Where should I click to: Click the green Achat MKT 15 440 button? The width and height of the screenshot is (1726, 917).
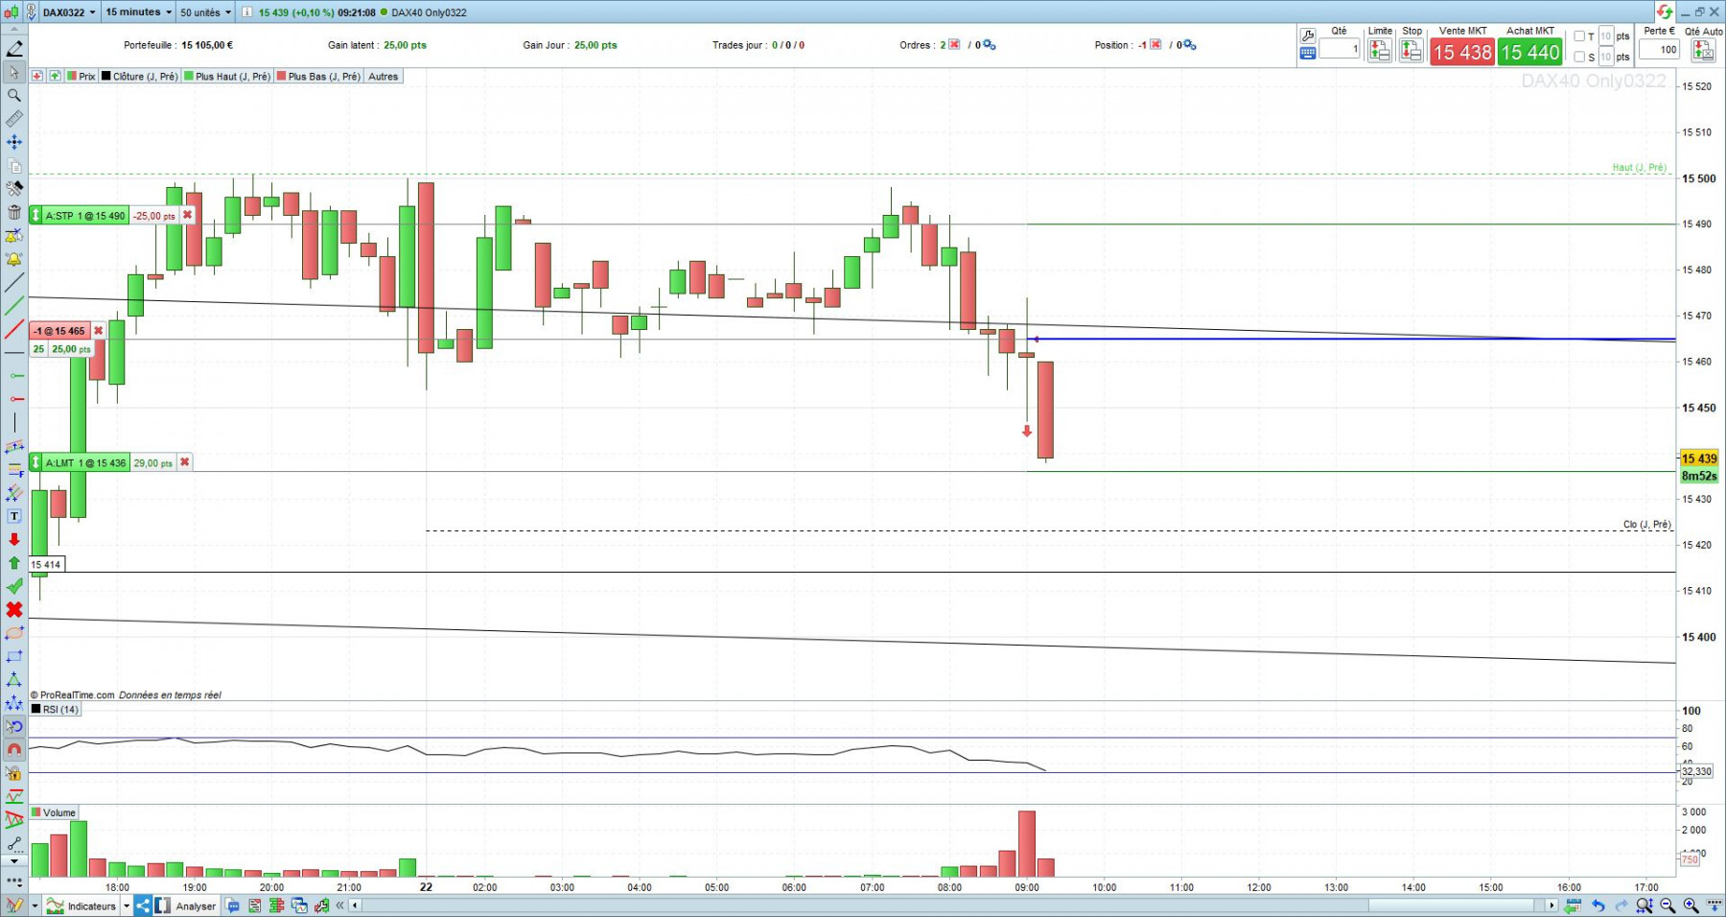tap(1530, 52)
